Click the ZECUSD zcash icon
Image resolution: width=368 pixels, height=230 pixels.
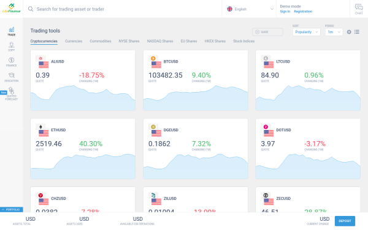pyautogui.click(x=266, y=195)
